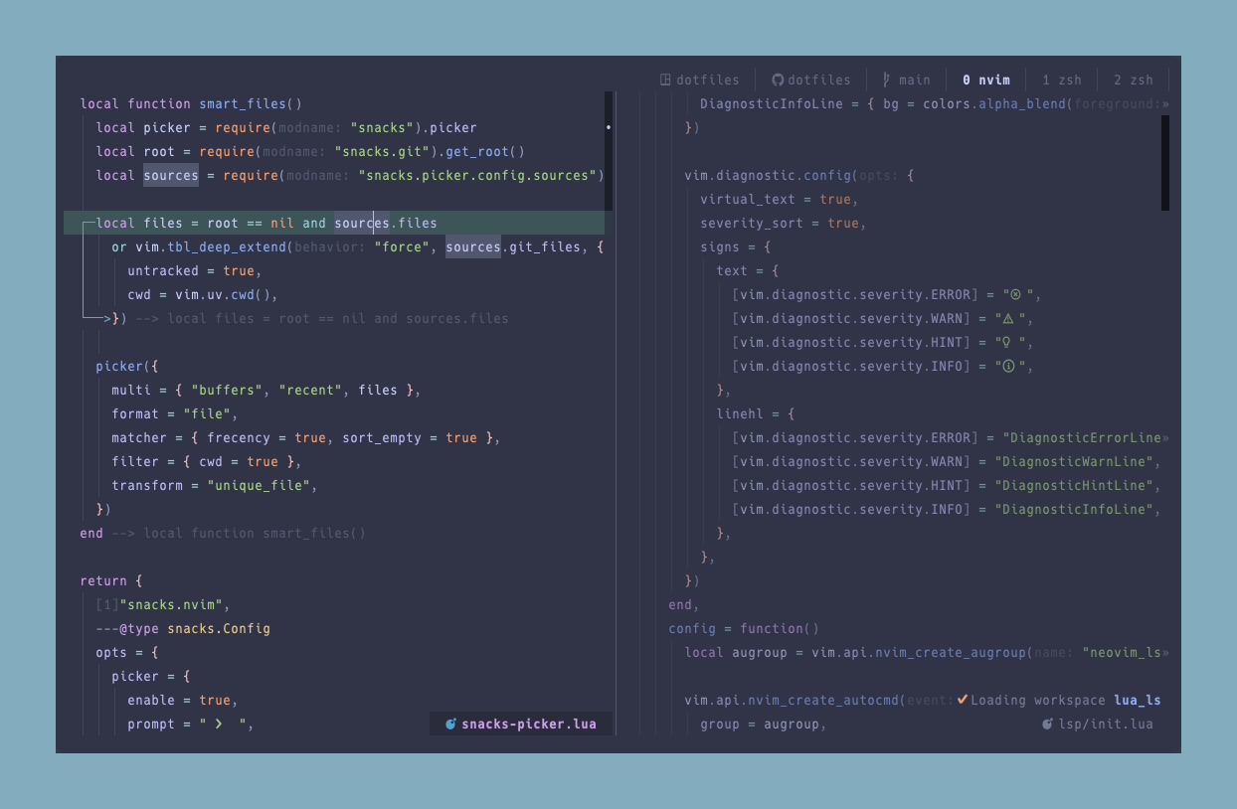Switch to tmux window 2 zsh
This screenshot has width=1237, height=809.
(x=1134, y=80)
